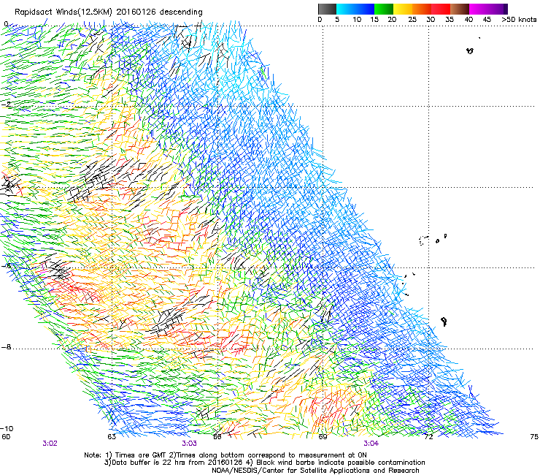Click the '60' longitude axis label

6,437
